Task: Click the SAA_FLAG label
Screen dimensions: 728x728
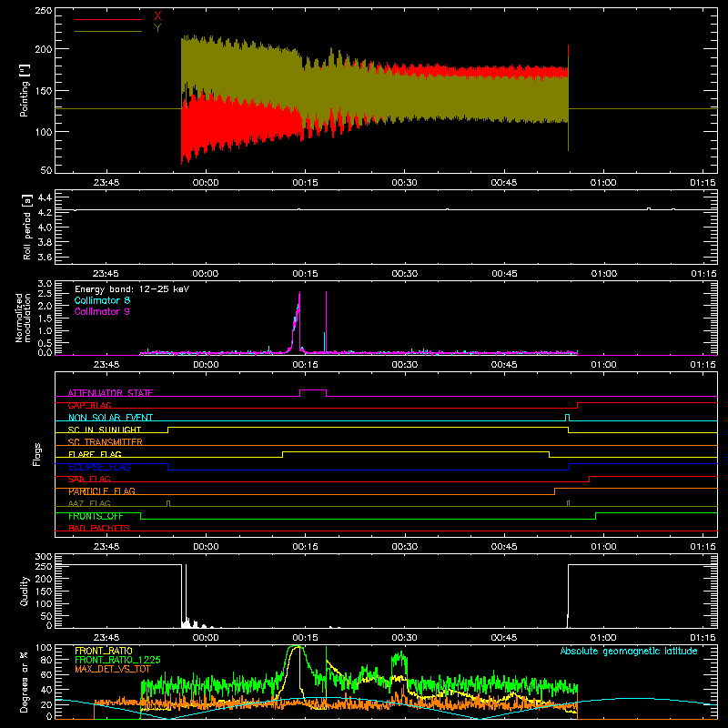Action: 89,480
